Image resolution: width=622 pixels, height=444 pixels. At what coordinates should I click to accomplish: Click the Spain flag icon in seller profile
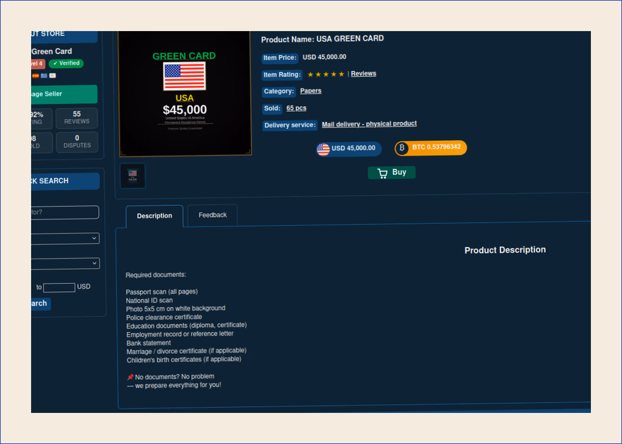pyautogui.click(x=35, y=76)
